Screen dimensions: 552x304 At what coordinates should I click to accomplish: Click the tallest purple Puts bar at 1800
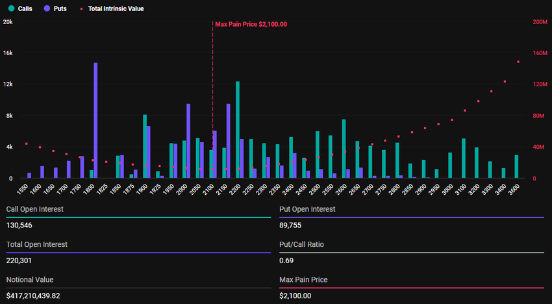(x=95, y=120)
